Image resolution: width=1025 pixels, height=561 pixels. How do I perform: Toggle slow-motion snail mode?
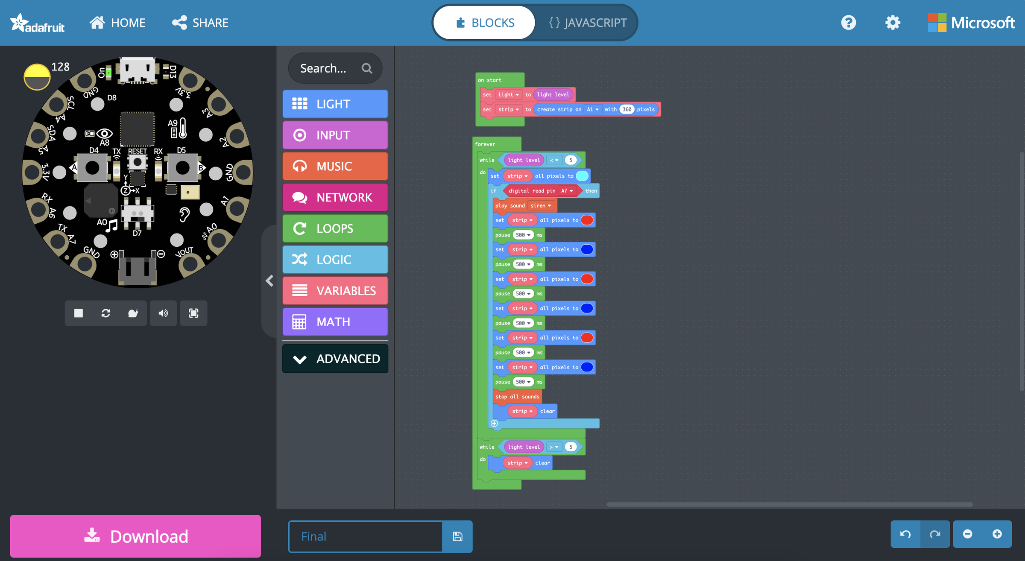pyautogui.click(x=133, y=313)
